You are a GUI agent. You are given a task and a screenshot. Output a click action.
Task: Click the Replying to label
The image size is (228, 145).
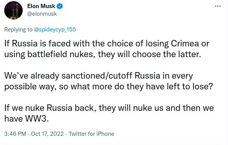coord(18,30)
